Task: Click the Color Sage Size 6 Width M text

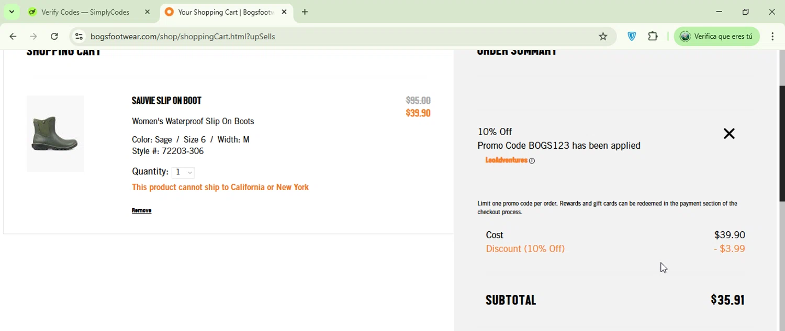Action: tap(190, 140)
